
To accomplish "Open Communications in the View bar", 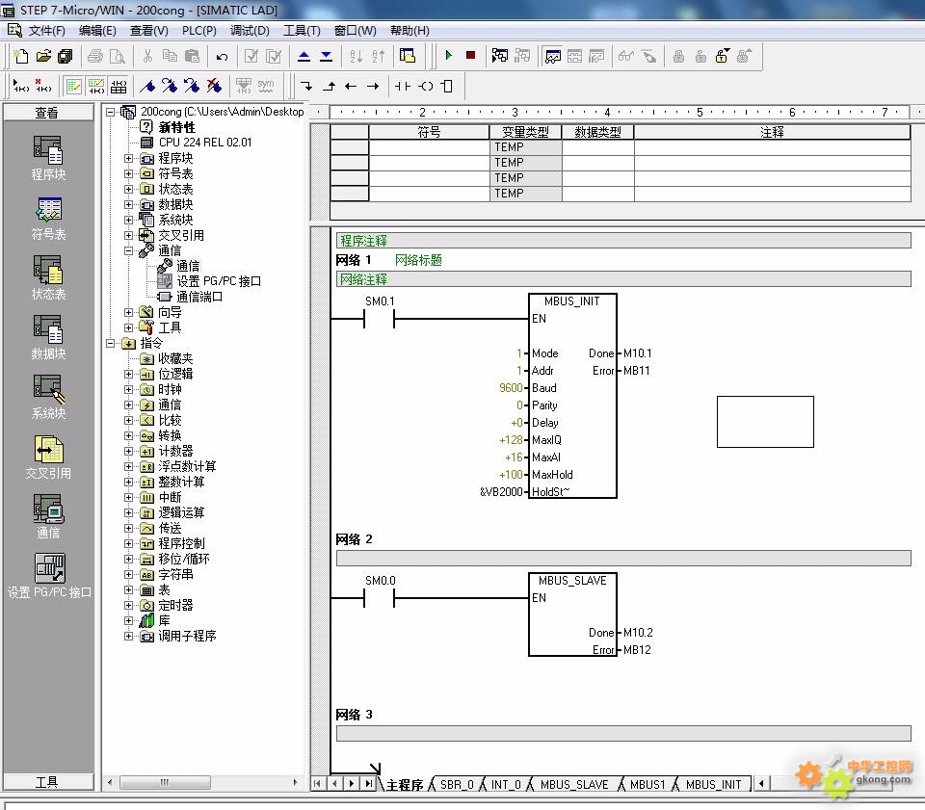I will click(48, 516).
